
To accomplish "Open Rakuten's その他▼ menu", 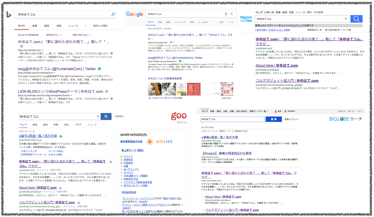I will (318, 12).
